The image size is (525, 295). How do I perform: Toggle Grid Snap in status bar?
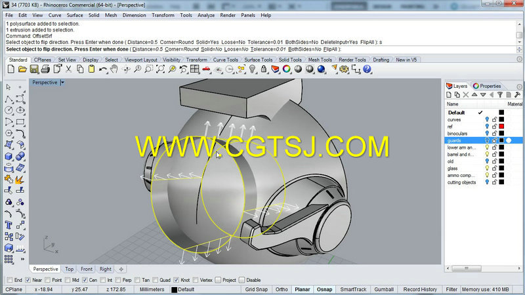coord(256,289)
